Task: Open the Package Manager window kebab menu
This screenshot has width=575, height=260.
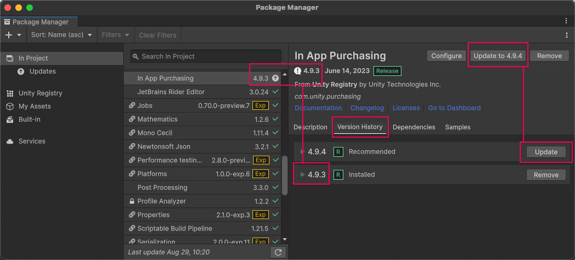Action: [x=566, y=21]
